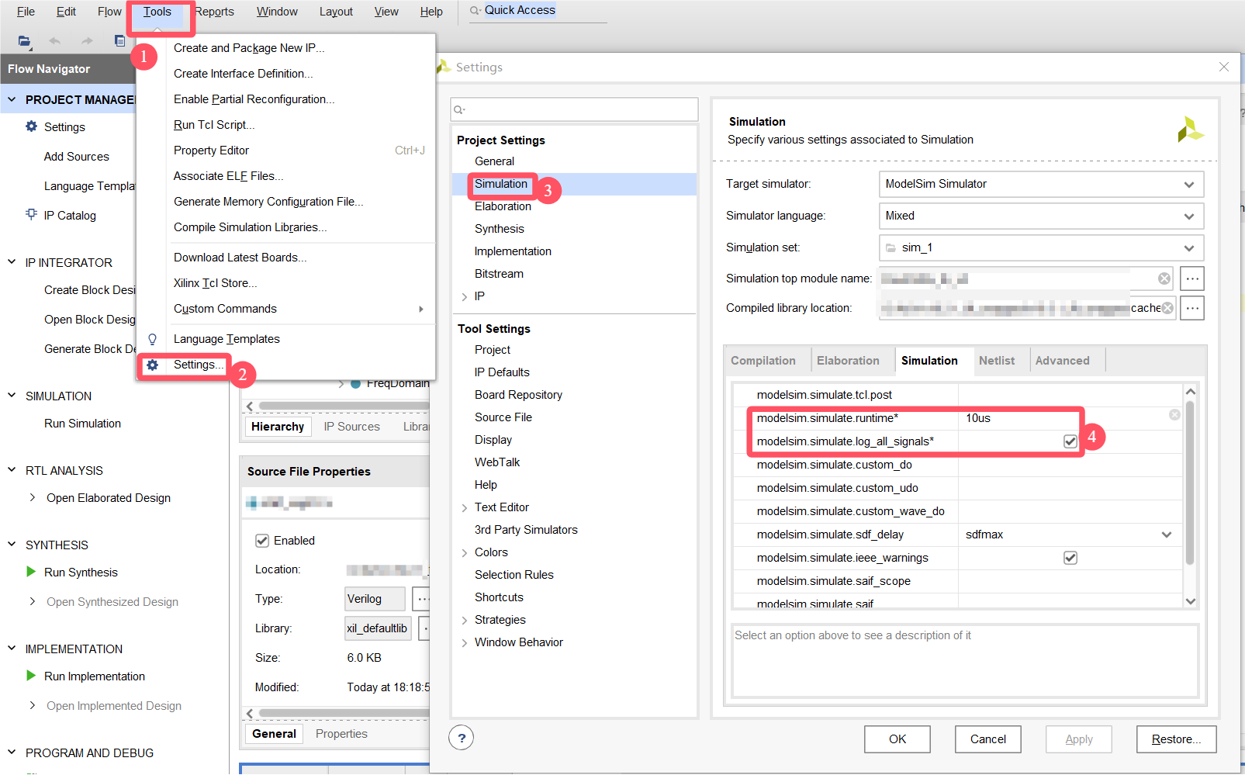1245x775 pixels.
Task: Click the Quick Access search magnifier
Action: (x=474, y=10)
